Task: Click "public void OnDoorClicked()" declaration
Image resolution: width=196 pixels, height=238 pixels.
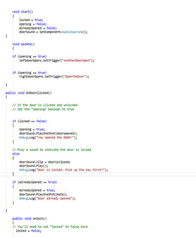Action: 29,93
